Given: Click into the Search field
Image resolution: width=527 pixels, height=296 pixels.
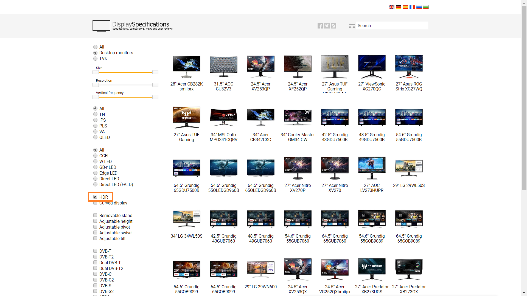Looking at the screenshot, I should pyautogui.click(x=392, y=26).
